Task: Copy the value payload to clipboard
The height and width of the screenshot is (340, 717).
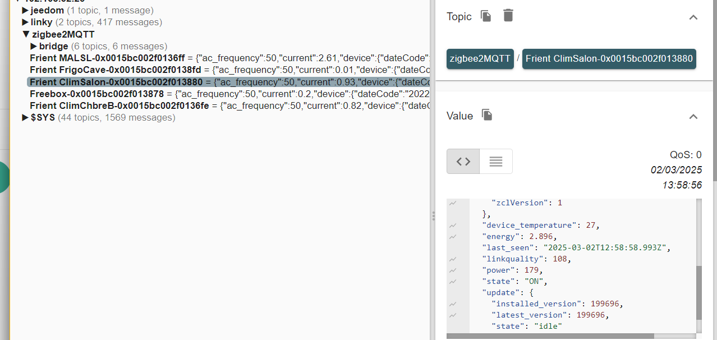Action: tap(487, 115)
